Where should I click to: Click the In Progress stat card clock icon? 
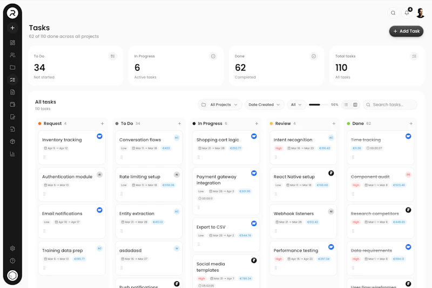coord(213,56)
